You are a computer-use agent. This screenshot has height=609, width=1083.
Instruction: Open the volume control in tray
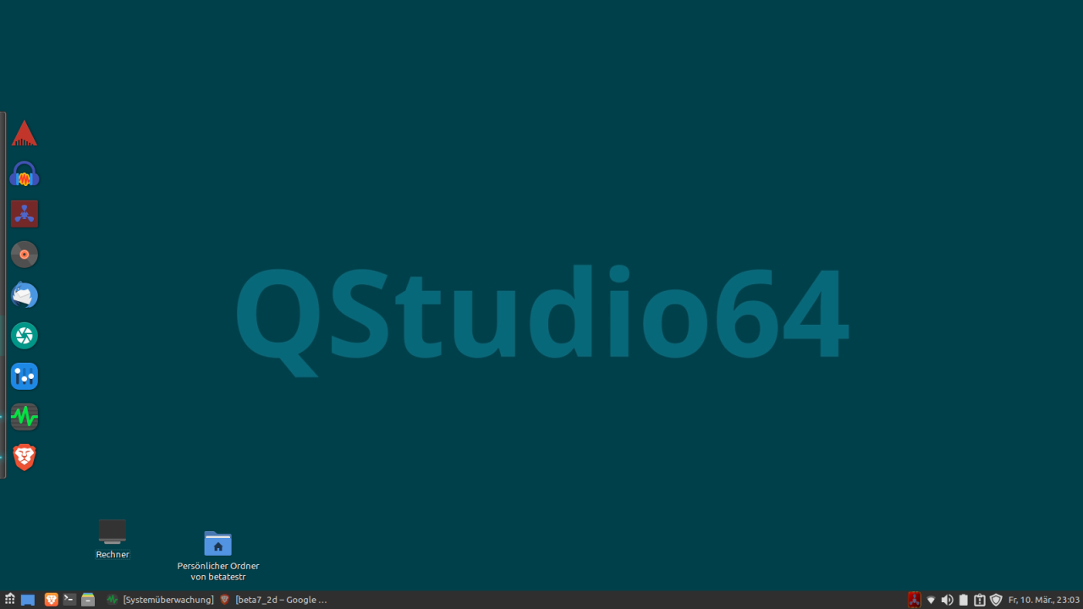pyautogui.click(x=947, y=600)
